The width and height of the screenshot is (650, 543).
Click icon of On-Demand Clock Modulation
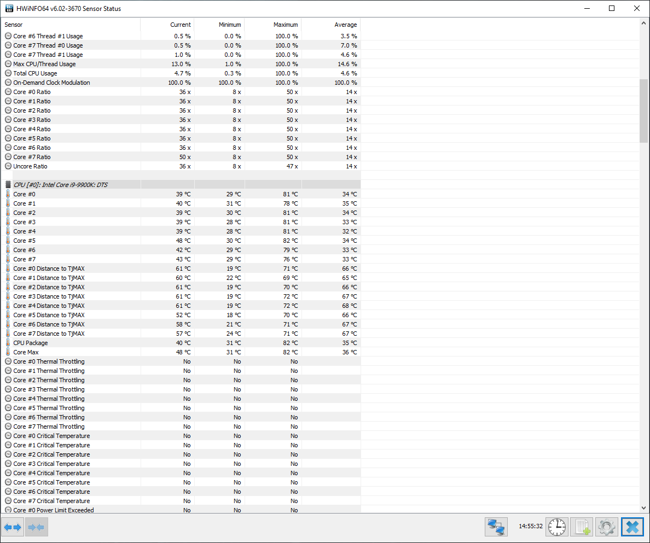coord(8,83)
